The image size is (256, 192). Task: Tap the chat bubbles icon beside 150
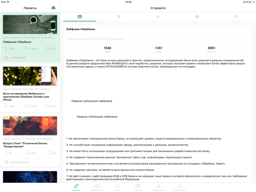tap(28, 153)
